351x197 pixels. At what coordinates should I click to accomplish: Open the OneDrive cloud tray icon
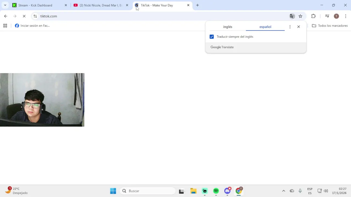coord(292,191)
